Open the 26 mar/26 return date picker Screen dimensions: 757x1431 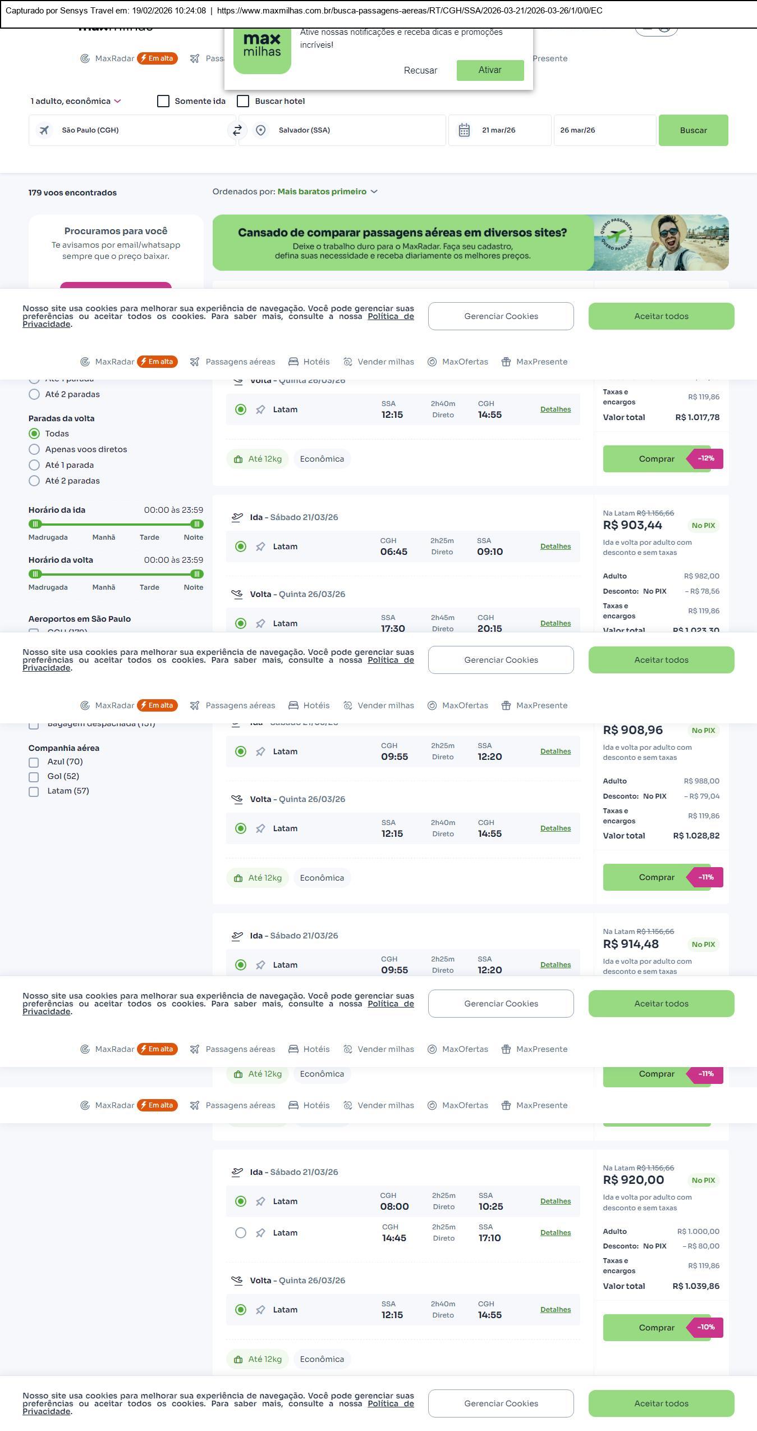pyautogui.click(x=604, y=130)
